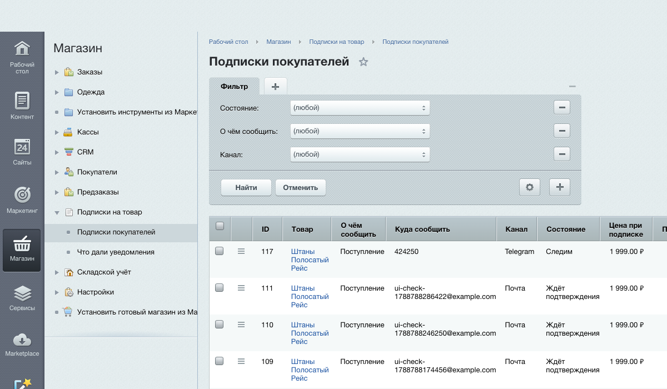Add a new filter tab with plus

275,86
